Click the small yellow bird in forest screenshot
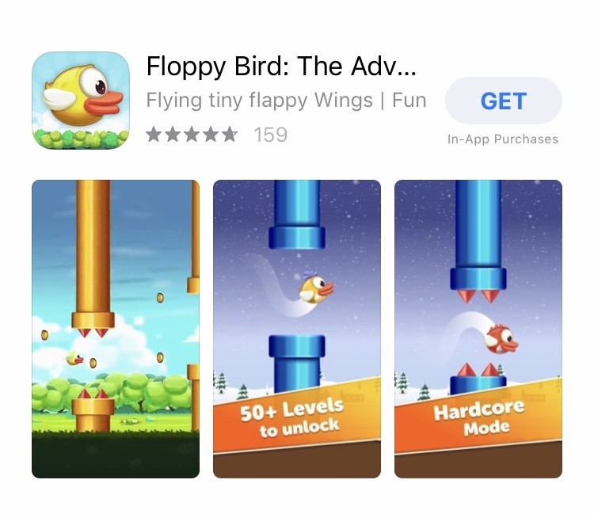 click(74, 358)
